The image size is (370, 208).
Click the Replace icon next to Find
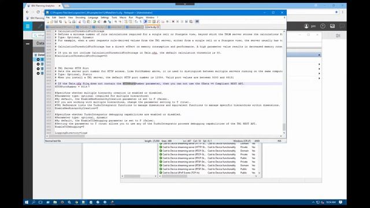point(109,21)
